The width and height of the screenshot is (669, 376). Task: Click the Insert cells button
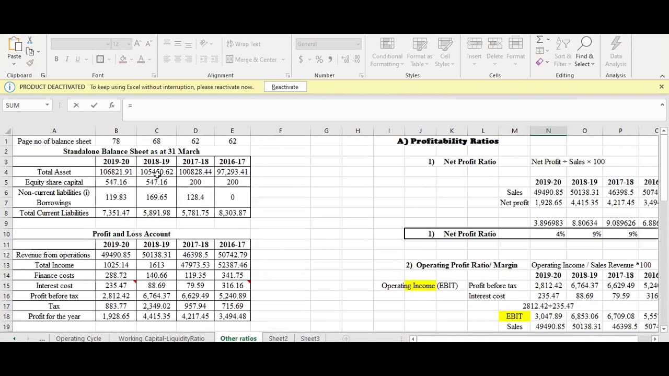(x=474, y=52)
